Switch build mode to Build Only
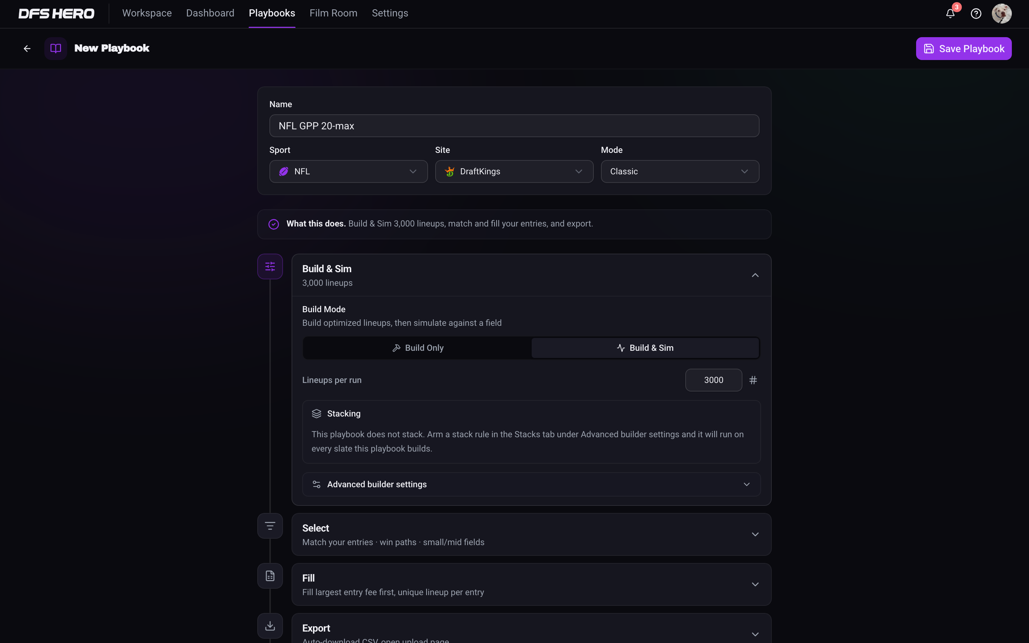 (418, 348)
